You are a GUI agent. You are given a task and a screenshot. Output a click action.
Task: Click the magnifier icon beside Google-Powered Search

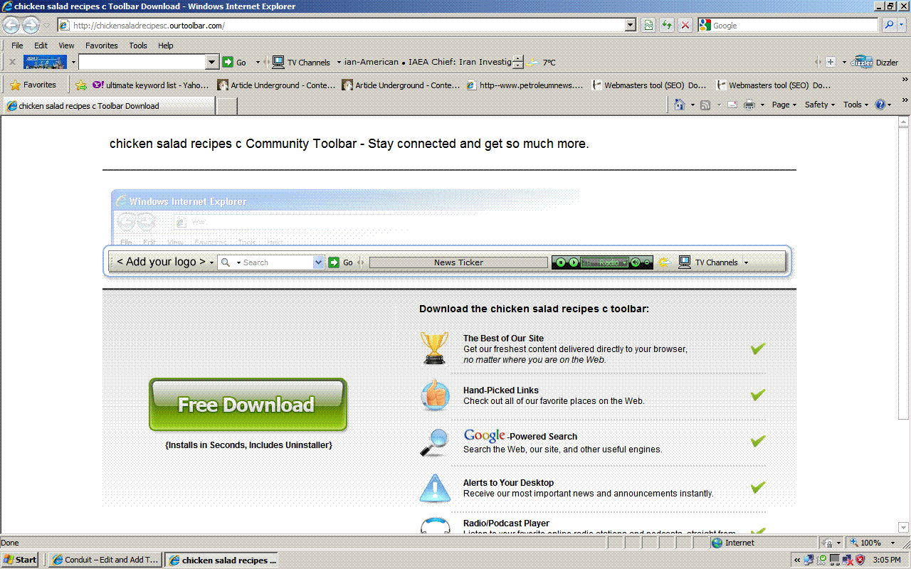click(434, 442)
